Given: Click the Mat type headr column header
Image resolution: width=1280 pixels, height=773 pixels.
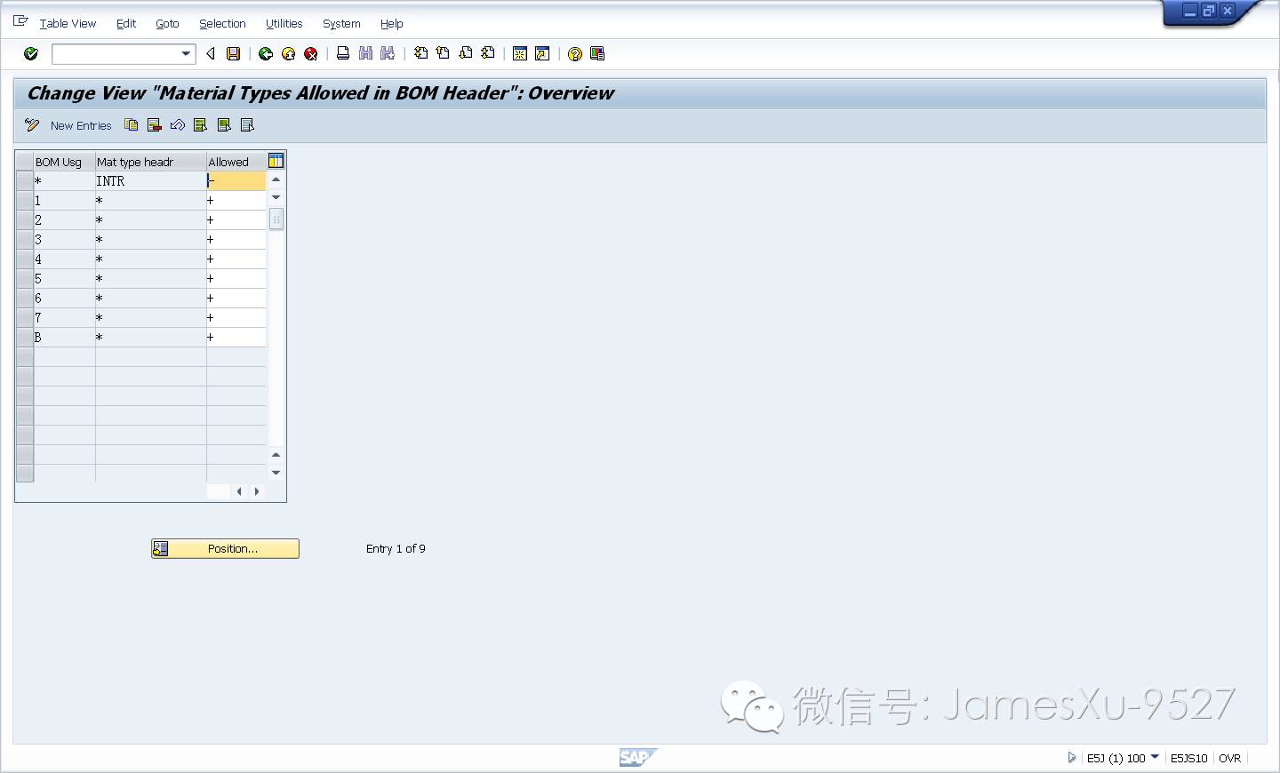Looking at the screenshot, I should (x=150, y=162).
